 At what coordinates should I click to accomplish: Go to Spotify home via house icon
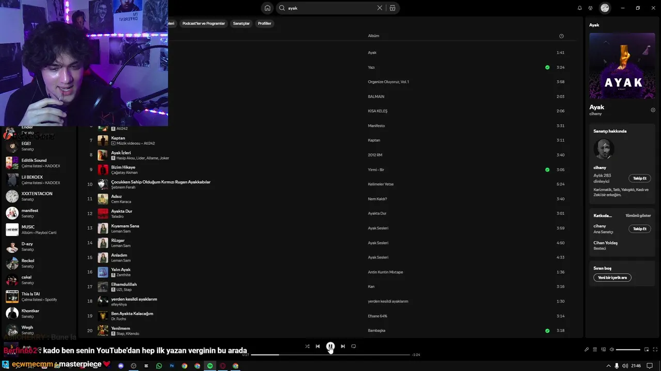click(267, 8)
